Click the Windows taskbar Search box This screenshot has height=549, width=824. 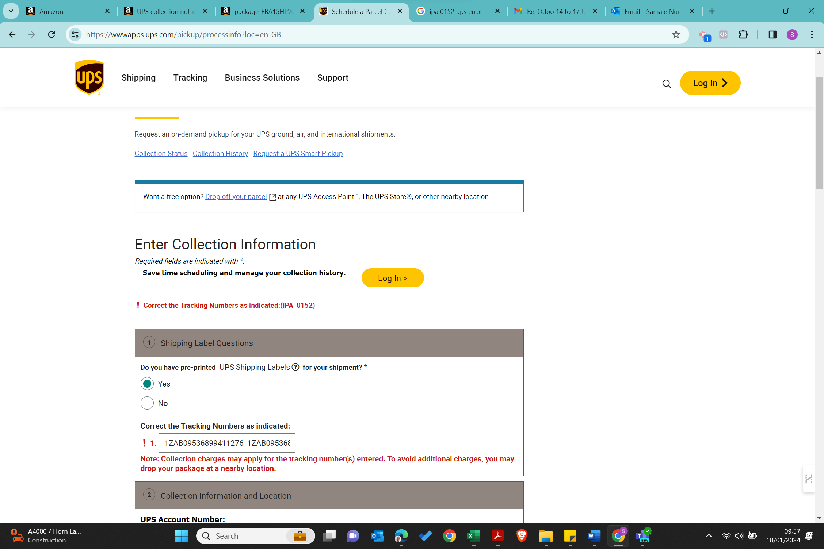tap(255, 536)
